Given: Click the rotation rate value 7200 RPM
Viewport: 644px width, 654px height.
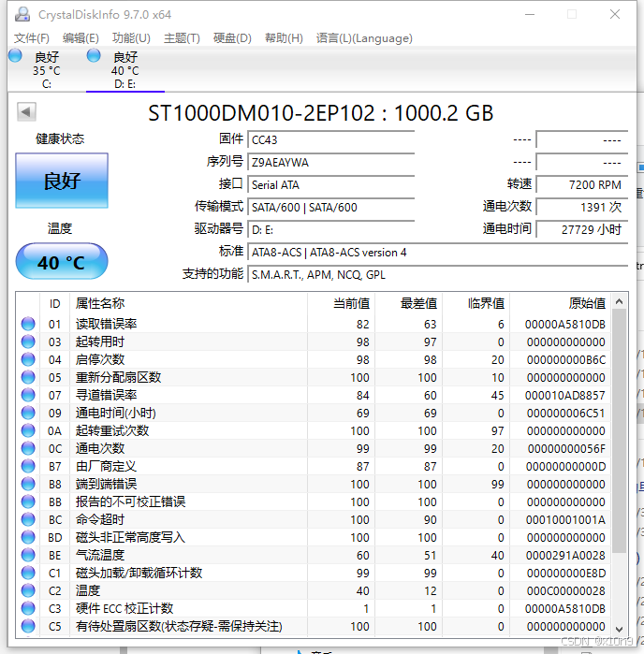Looking at the screenshot, I should pos(582,184).
